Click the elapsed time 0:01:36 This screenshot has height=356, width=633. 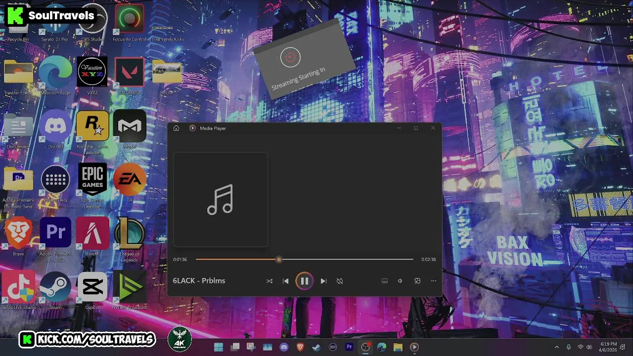[180, 259]
